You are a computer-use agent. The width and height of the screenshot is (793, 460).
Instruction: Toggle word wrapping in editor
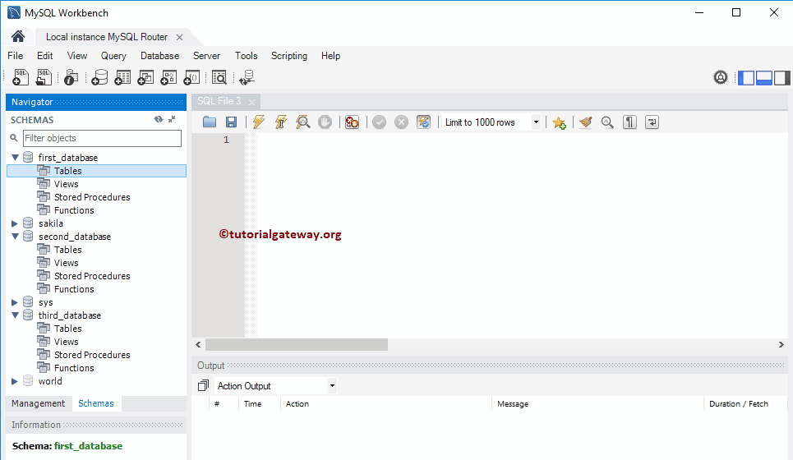point(652,122)
